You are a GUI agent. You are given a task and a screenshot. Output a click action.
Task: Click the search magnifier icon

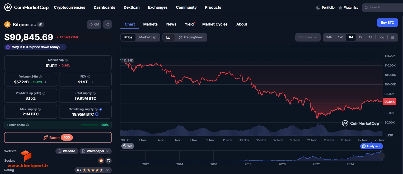click(366, 8)
